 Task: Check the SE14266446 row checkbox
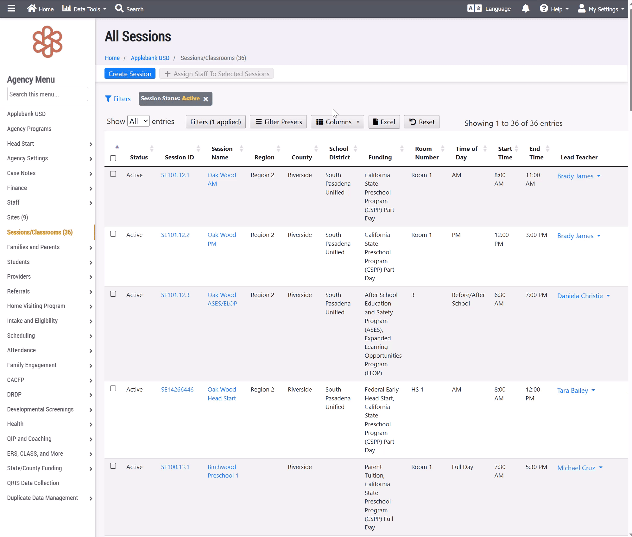[x=113, y=389]
